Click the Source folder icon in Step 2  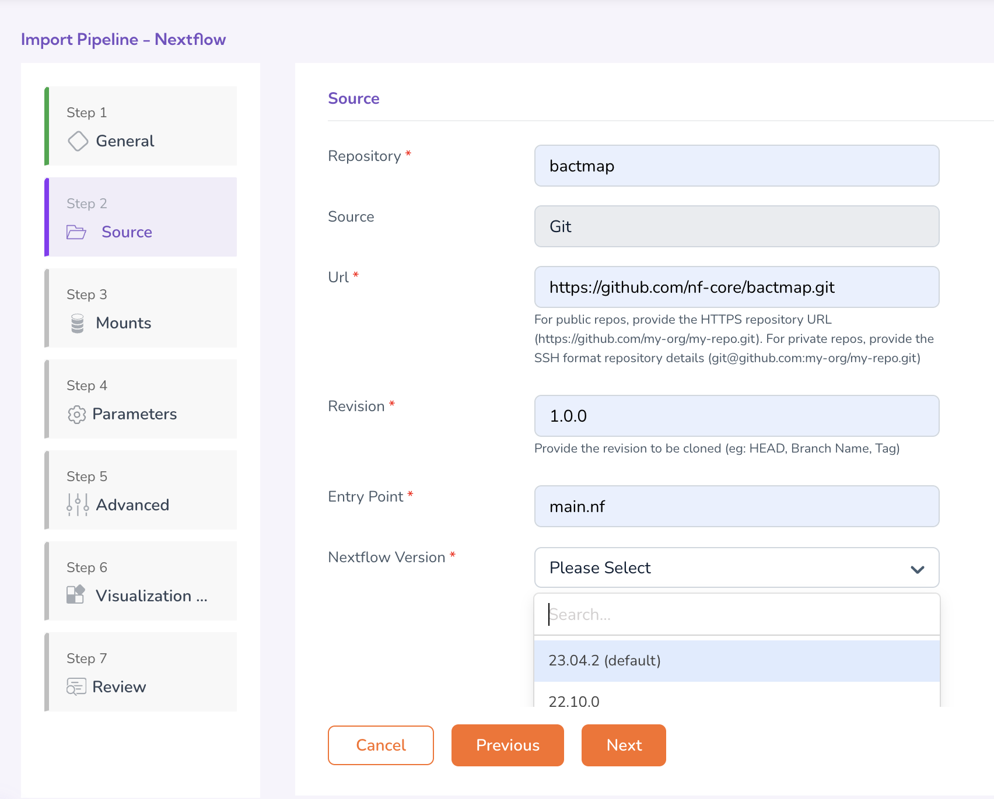[76, 232]
